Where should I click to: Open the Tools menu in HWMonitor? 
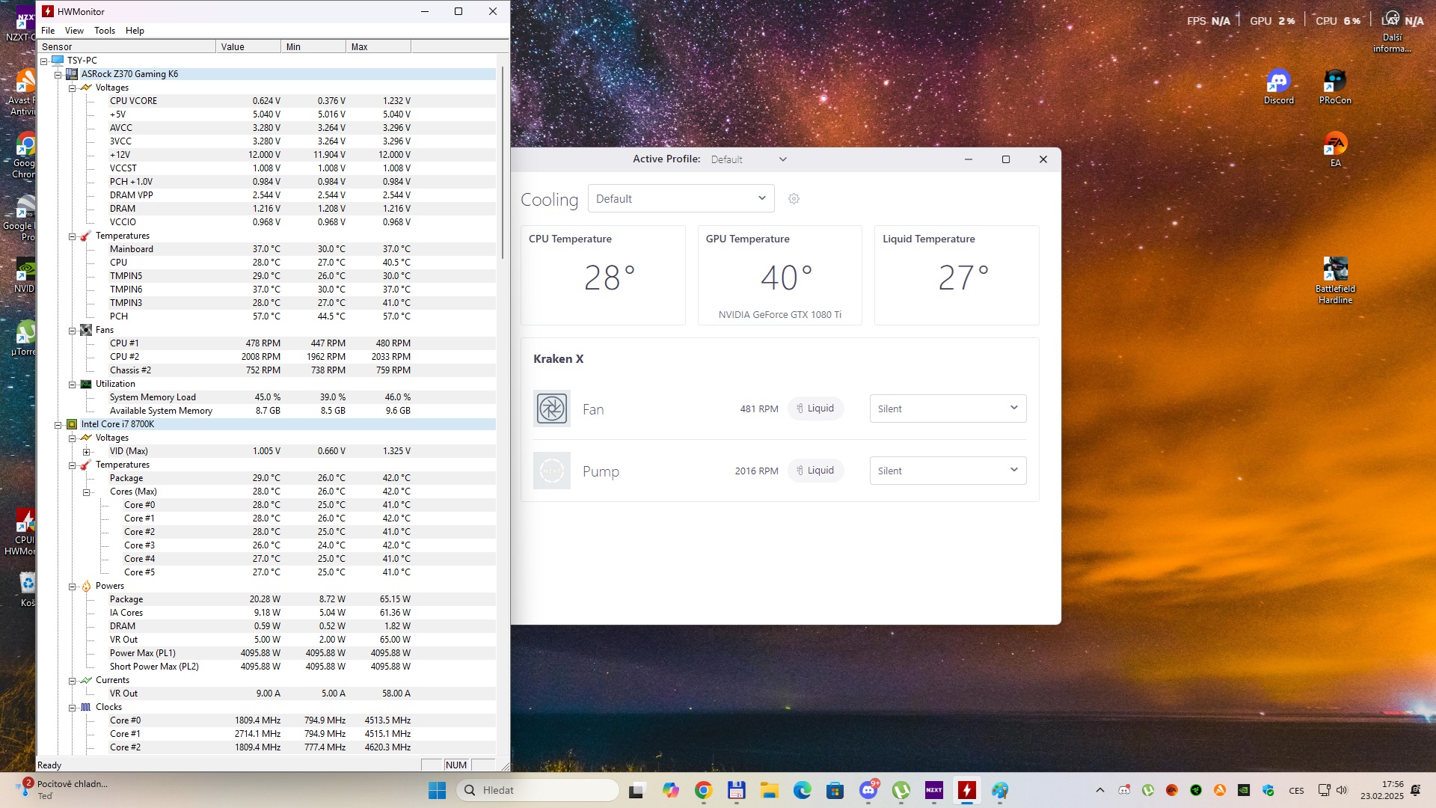click(105, 31)
